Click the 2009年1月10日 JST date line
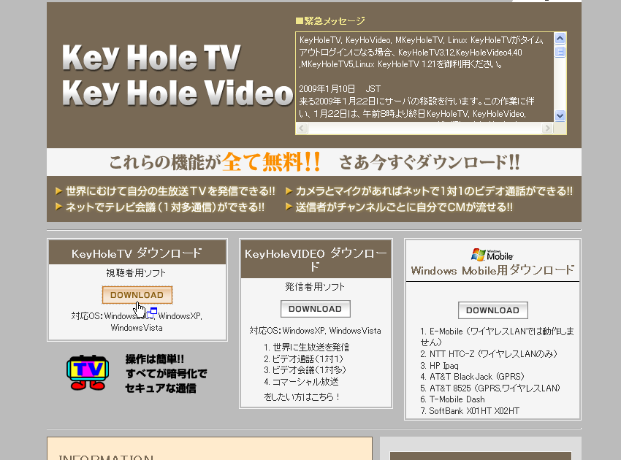 [340, 88]
